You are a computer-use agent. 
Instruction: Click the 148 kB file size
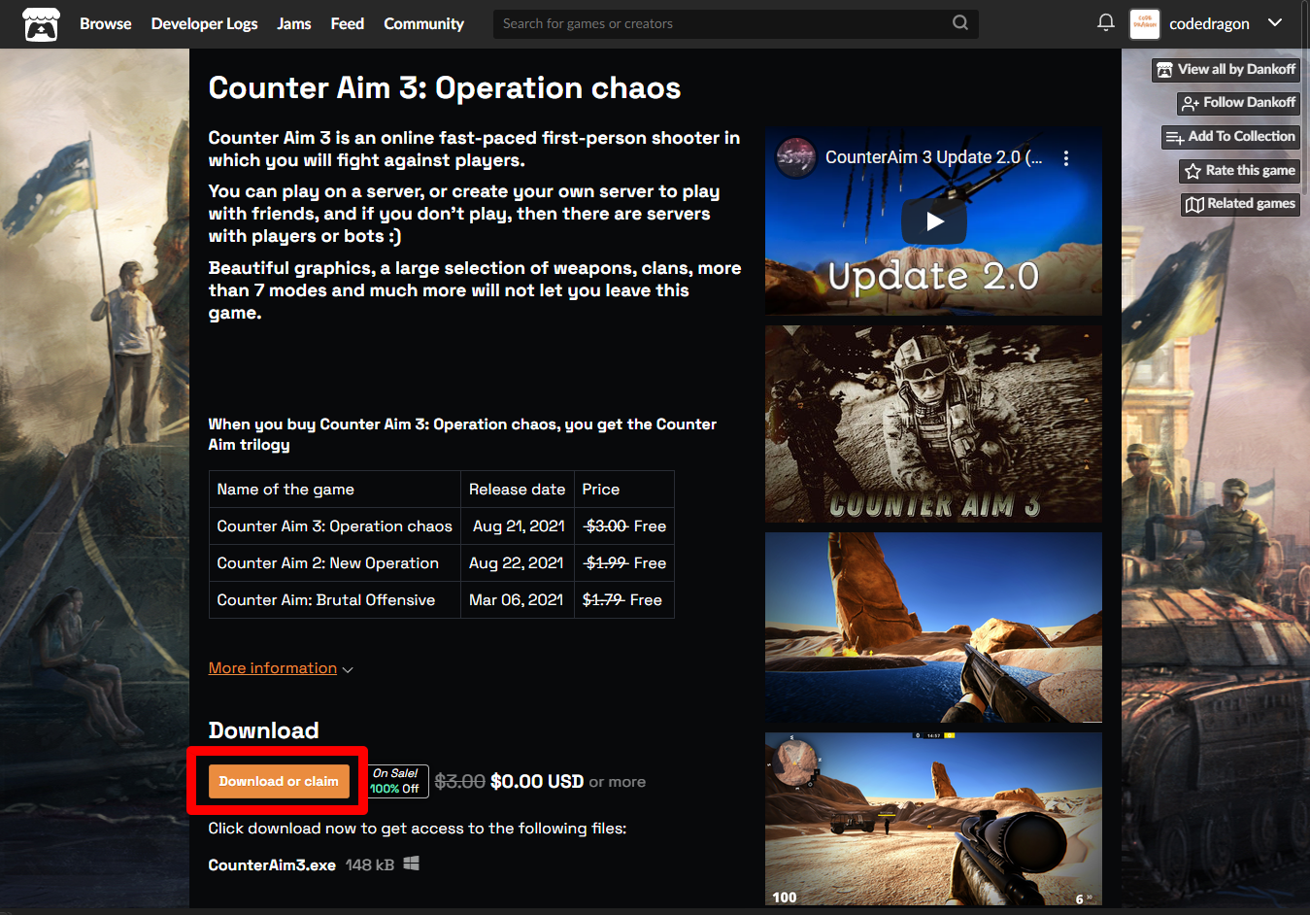pyautogui.click(x=370, y=865)
